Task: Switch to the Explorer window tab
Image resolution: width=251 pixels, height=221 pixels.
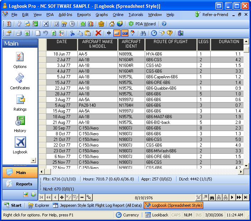Action: 39,205
